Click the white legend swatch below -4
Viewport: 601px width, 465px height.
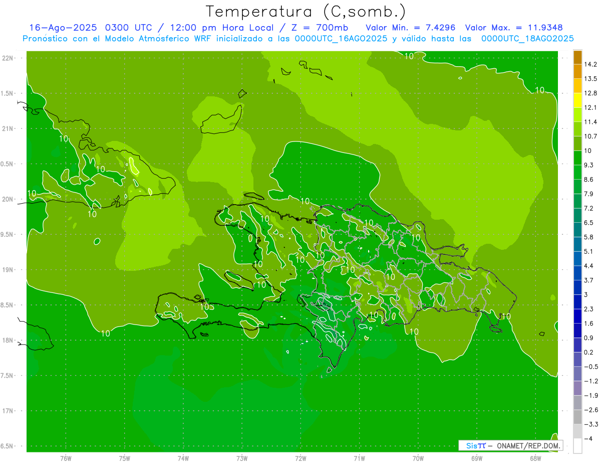[x=577, y=445]
